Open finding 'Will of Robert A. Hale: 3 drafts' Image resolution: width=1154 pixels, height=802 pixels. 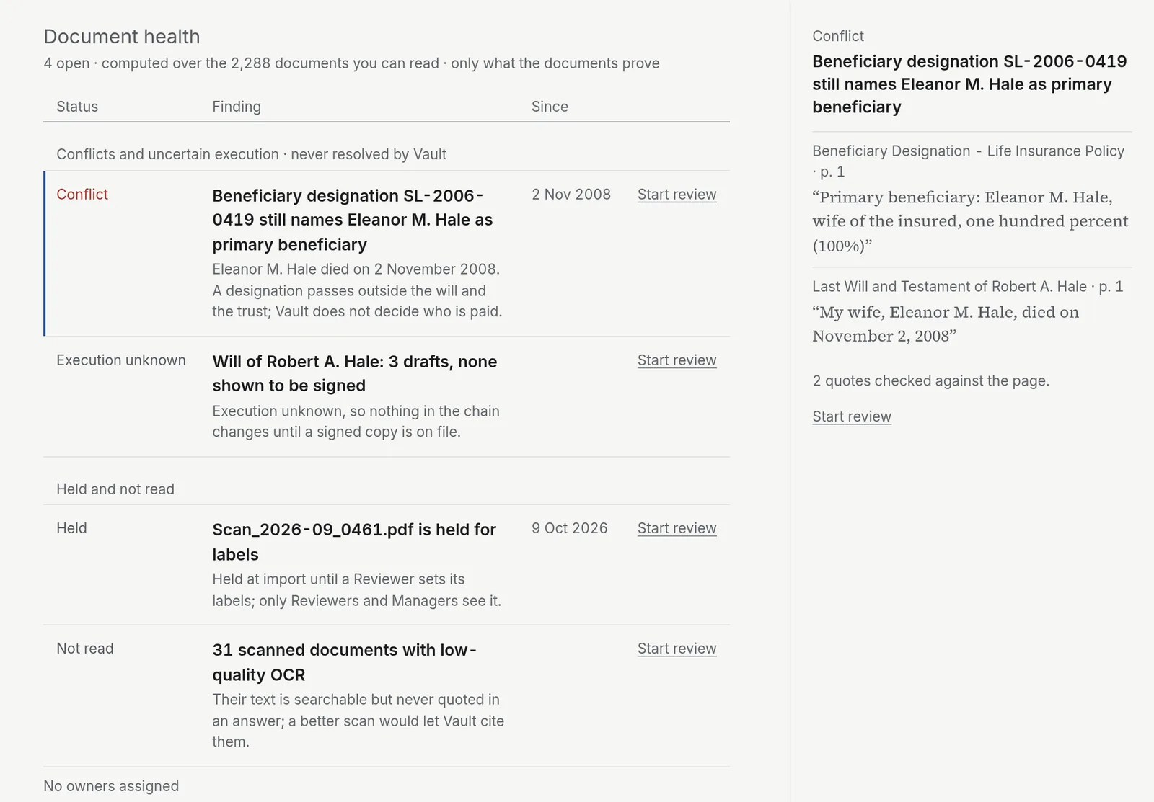tap(355, 373)
